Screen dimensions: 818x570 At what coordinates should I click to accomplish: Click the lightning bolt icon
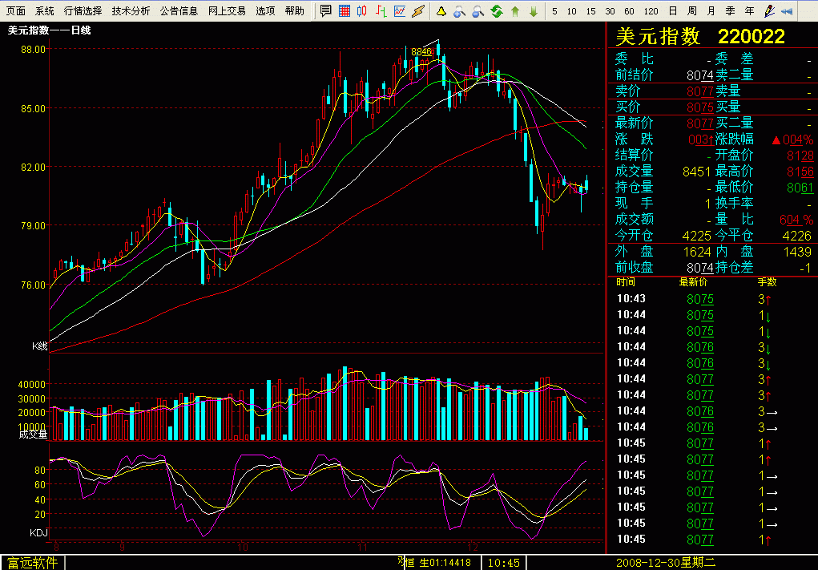tap(418, 11)
